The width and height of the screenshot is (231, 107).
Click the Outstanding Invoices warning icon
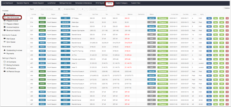coord(4,50)
